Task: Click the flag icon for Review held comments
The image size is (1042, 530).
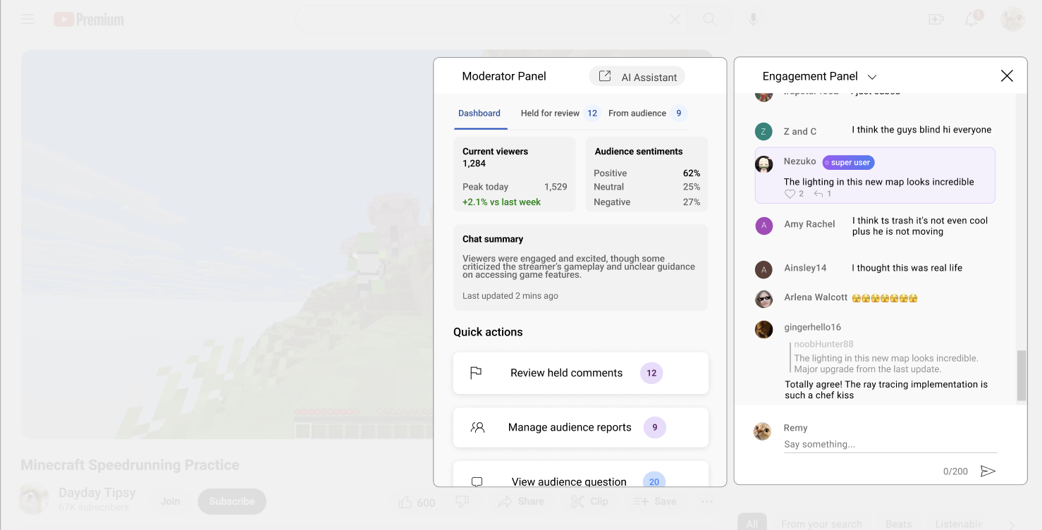Action: tap(476, 373)
